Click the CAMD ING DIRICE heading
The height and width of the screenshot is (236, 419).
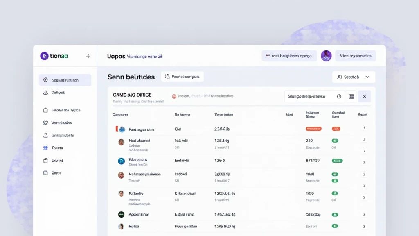click(132, 95)
